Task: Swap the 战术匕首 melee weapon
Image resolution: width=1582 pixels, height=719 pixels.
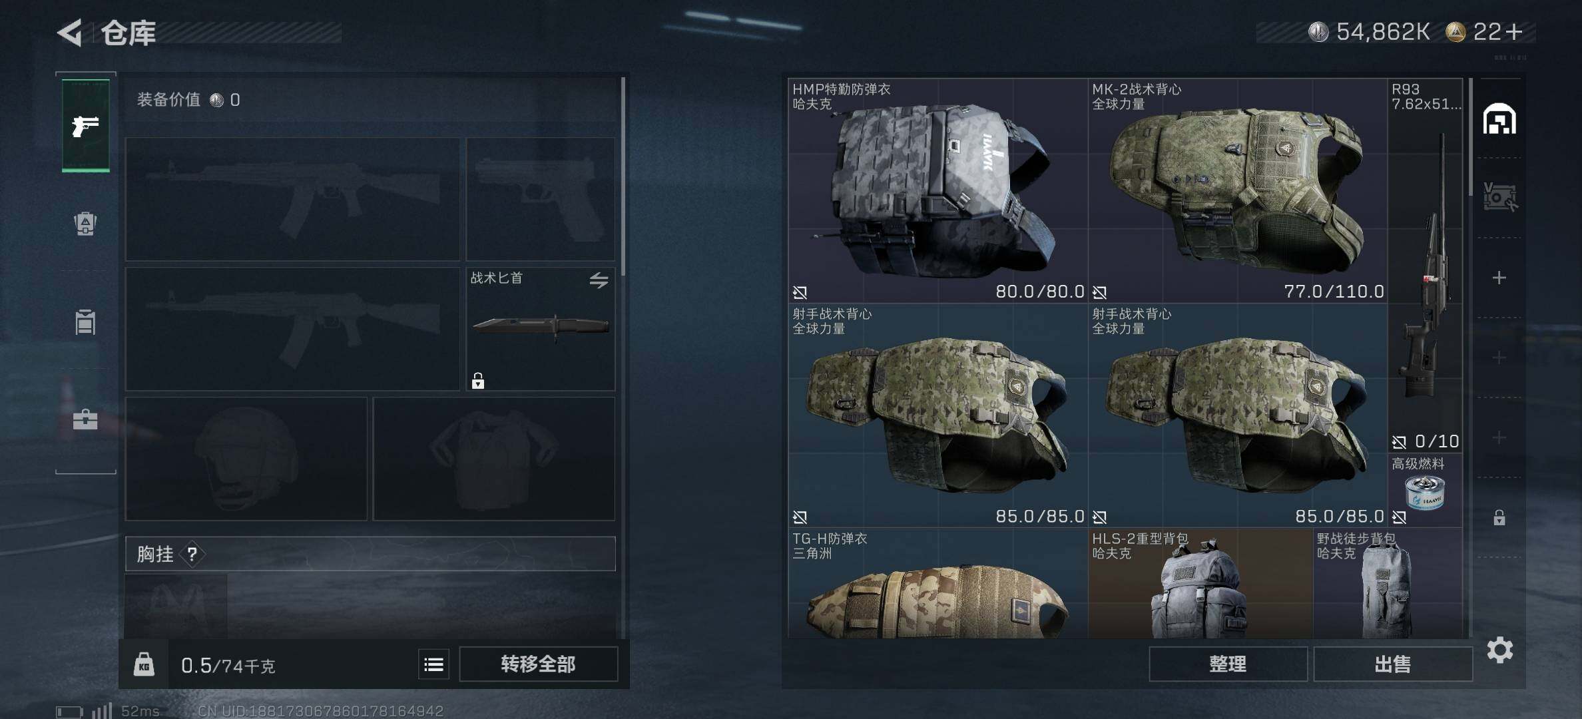Action: click(599, 280)
